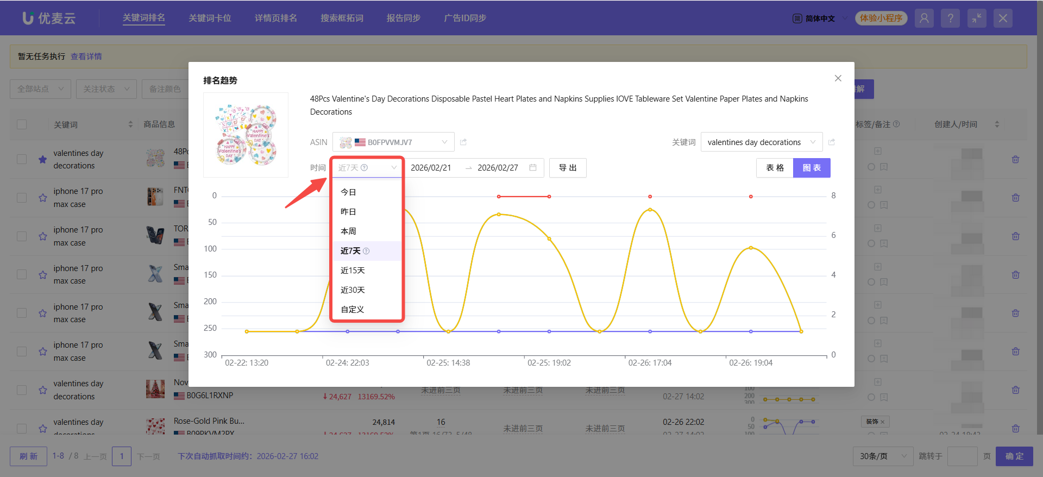1043x477 pixels.
Task: Click the calendar icon in date range
Action: [533, 168]
